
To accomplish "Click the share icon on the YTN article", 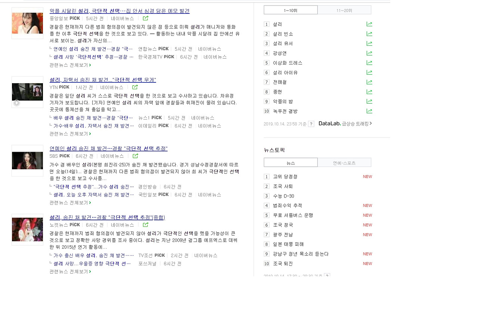I will tap(135, 87).
